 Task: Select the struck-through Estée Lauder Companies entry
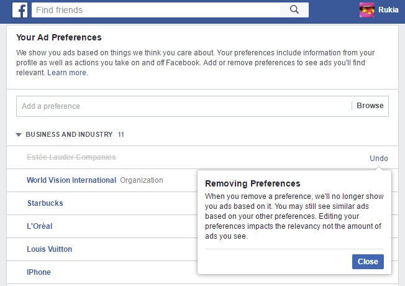[71, 157]
